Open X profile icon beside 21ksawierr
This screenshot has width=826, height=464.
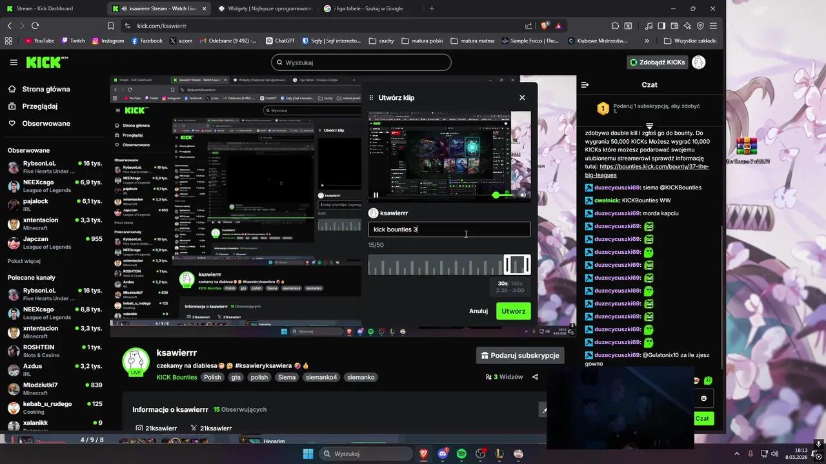[194, 428]
